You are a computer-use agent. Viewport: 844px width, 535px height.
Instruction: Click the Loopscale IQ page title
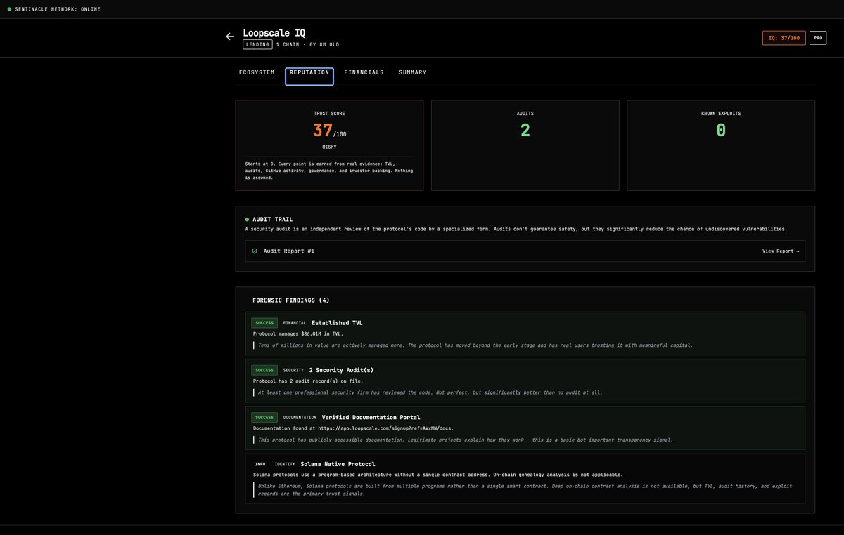274,32
